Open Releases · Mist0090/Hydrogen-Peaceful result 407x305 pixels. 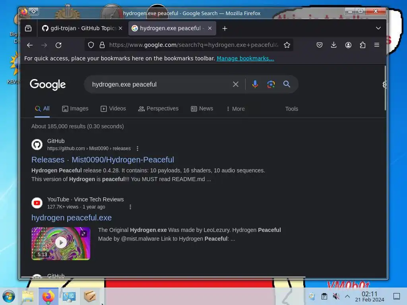[x=103, y=160]
